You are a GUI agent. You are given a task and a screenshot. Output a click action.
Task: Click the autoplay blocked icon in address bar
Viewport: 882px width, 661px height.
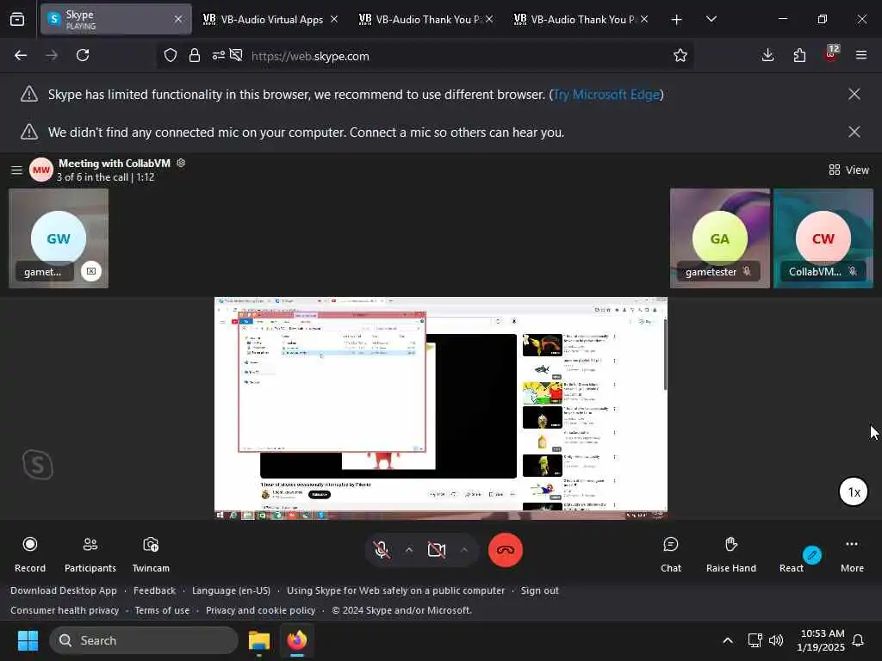tap(236, 55)
